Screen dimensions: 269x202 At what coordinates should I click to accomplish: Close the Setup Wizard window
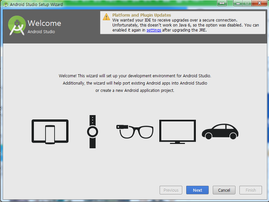click(x=259, y=3)
